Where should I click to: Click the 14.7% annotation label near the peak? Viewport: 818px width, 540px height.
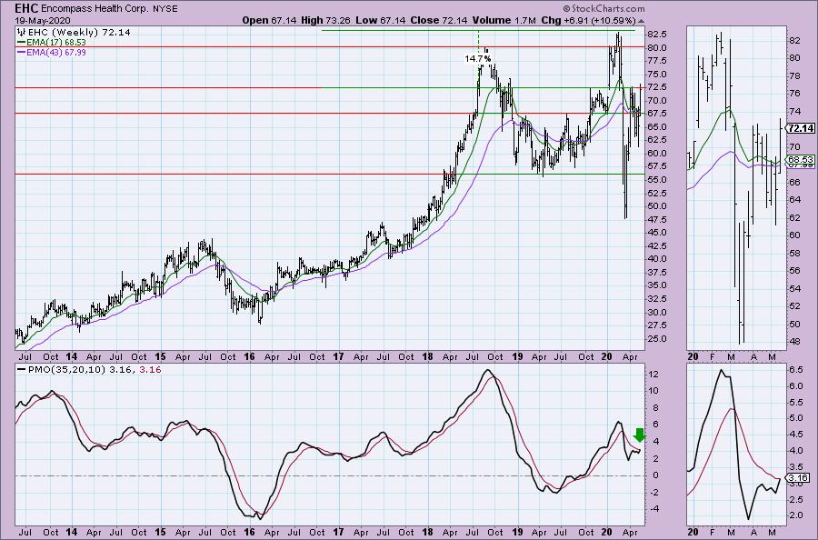478,59
